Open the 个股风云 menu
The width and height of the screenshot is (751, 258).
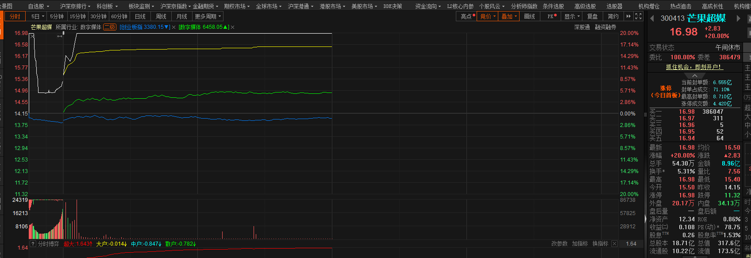click(x=492, y=6)
